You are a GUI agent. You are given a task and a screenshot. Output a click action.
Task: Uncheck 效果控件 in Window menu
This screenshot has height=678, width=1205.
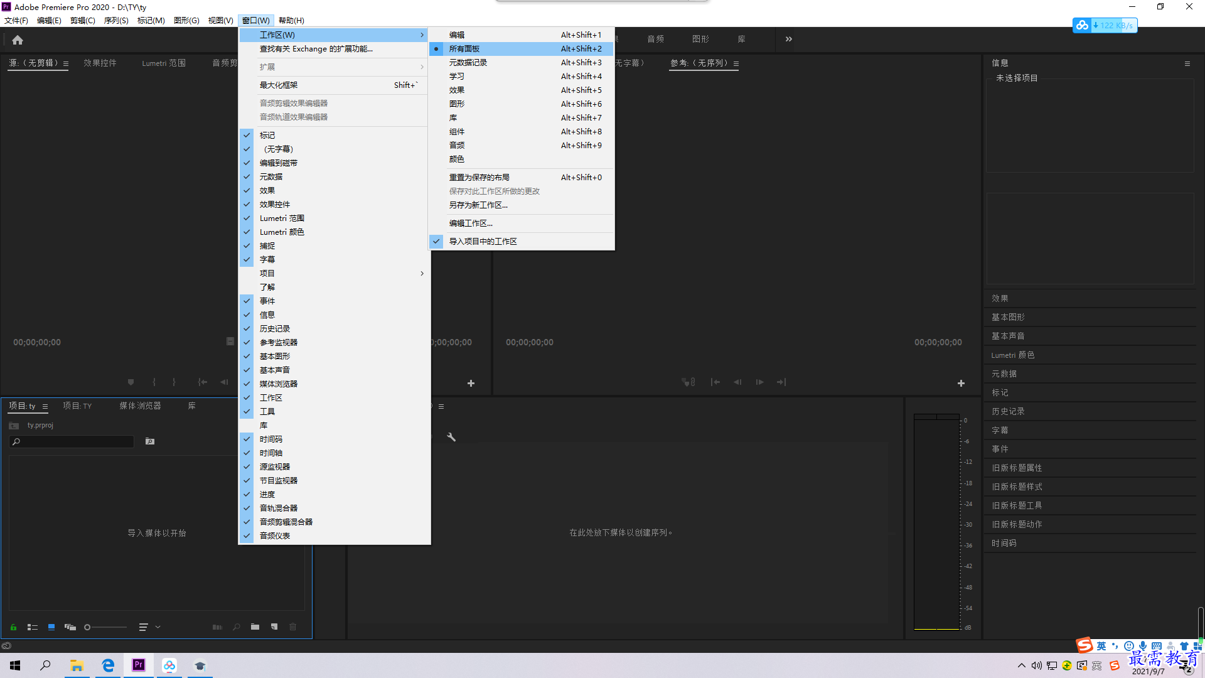pyautogui.click(x=334, y=204)
